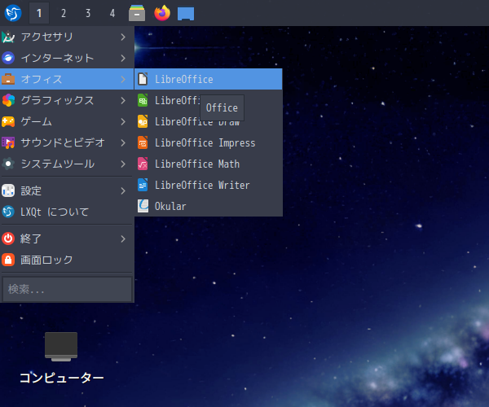Screen dimensions: 489x407
Task: Launch LibreOffice Writer from submenu text
Action: coord(202,185)
